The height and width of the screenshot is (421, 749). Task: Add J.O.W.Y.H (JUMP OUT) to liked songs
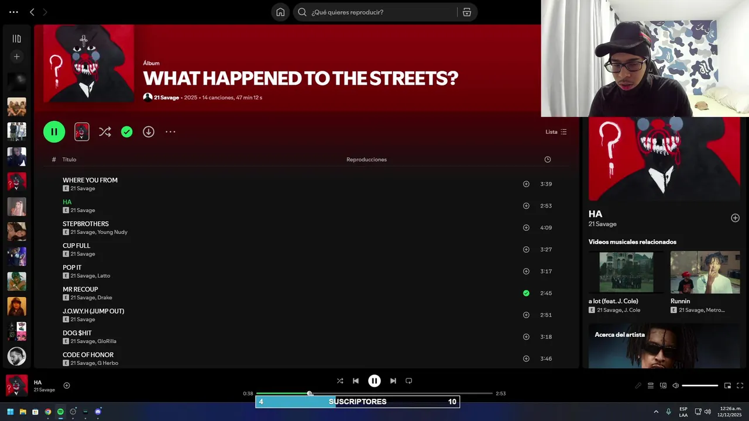point(526,315)
